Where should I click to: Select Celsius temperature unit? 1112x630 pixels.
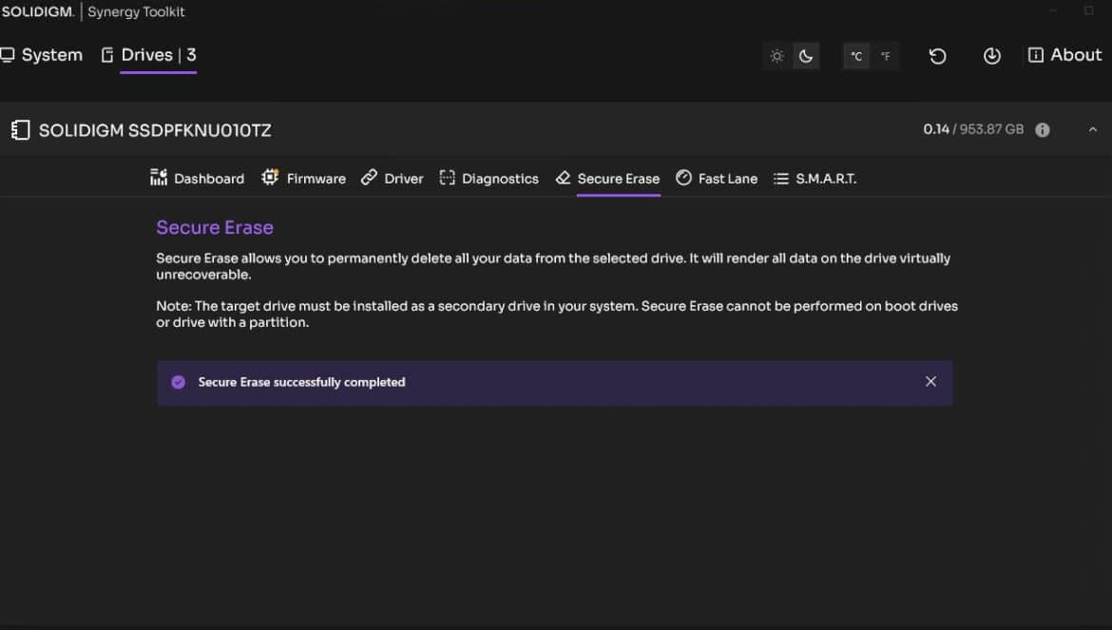click(x=856, y=56)
